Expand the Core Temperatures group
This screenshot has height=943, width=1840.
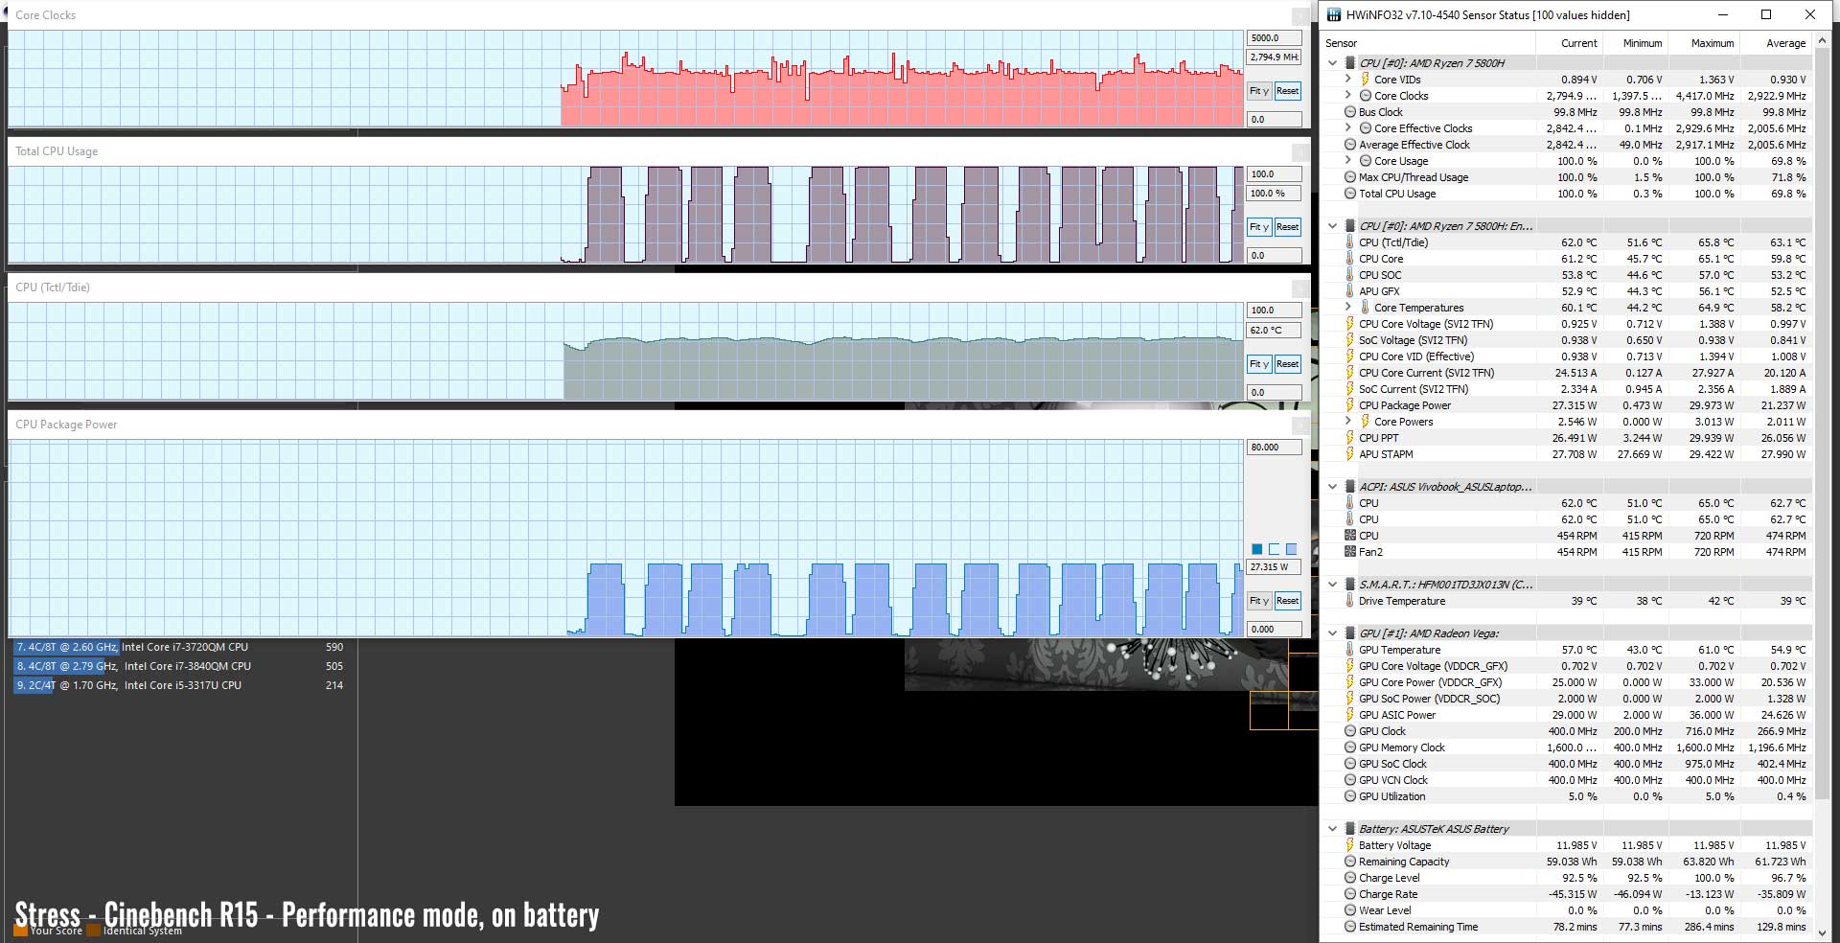tap(1348, 308)
